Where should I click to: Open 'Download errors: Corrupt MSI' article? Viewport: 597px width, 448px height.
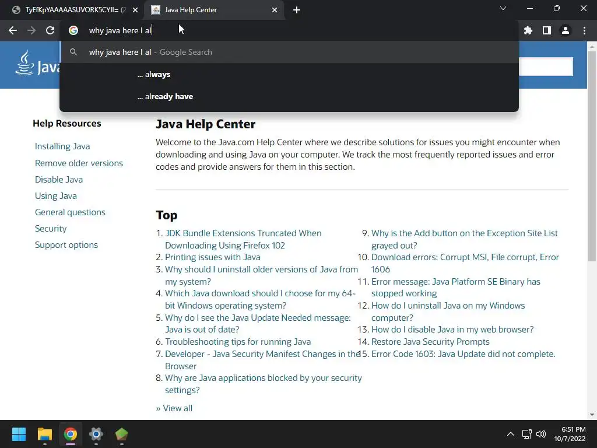coord(465,263)
